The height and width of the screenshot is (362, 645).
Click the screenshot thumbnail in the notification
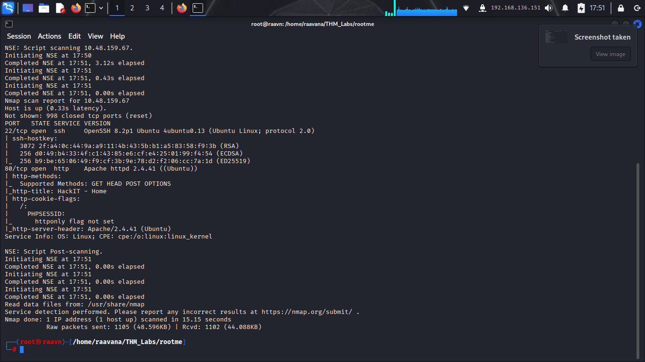click(x=556, y=37)
